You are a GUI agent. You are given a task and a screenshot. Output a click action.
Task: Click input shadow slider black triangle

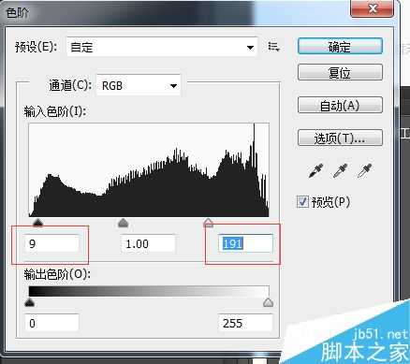(x=37, y=222)
